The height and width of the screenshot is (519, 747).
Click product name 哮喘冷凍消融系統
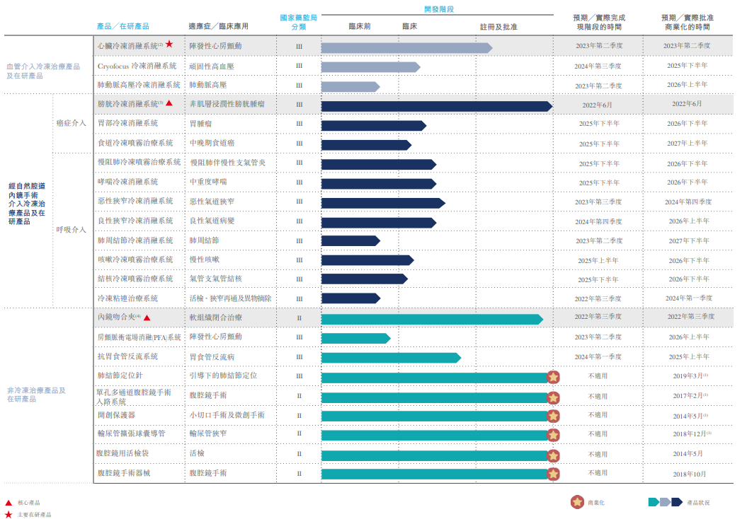(127, 182)
